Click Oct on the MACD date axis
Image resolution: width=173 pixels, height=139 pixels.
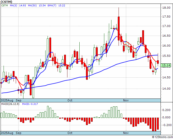click(x=70, y=133)
